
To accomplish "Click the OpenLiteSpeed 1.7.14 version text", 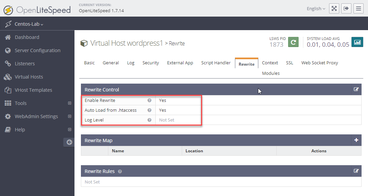I will (101, 10).
